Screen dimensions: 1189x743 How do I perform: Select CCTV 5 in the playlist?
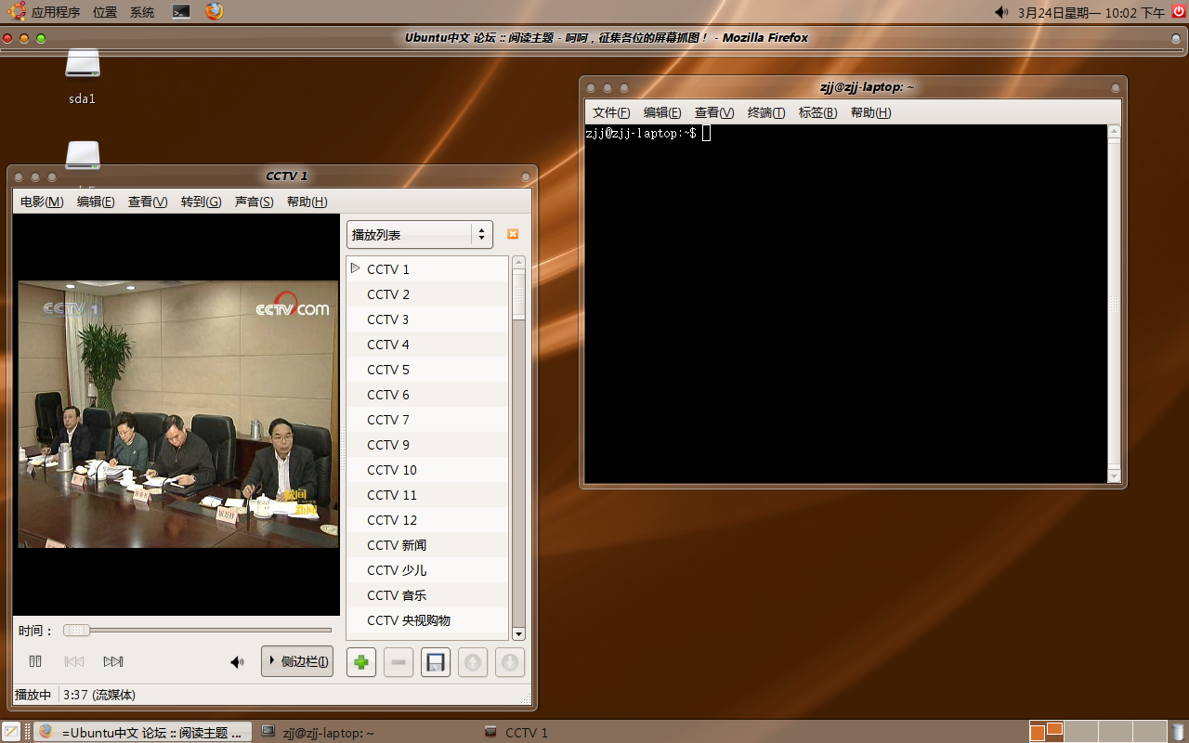point(427,370)
